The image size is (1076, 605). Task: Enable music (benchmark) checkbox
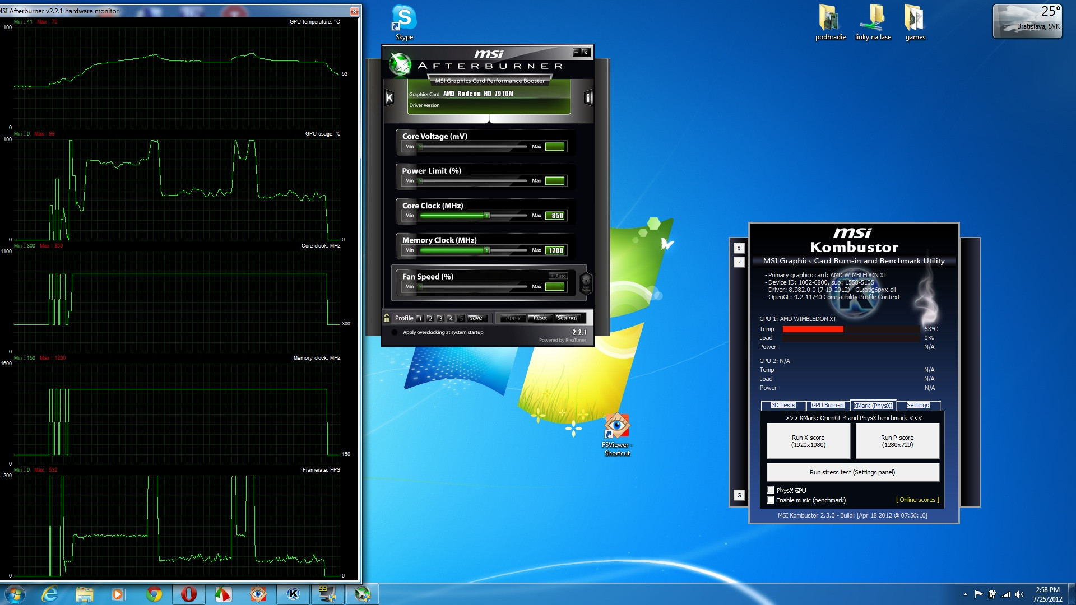(x=771, y=500)
